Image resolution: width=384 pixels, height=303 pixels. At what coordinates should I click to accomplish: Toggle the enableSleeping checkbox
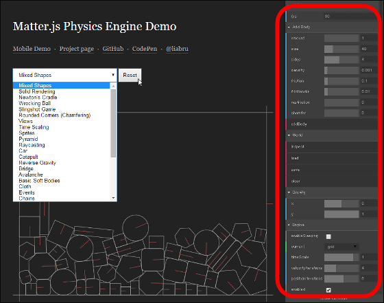pos(328,236)
